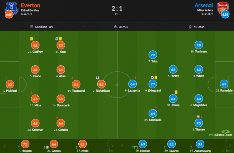The width and height of the screenshot is (234, 153).
Task: Click the Arsenal club crest
Action: click(x=223, y=8)
